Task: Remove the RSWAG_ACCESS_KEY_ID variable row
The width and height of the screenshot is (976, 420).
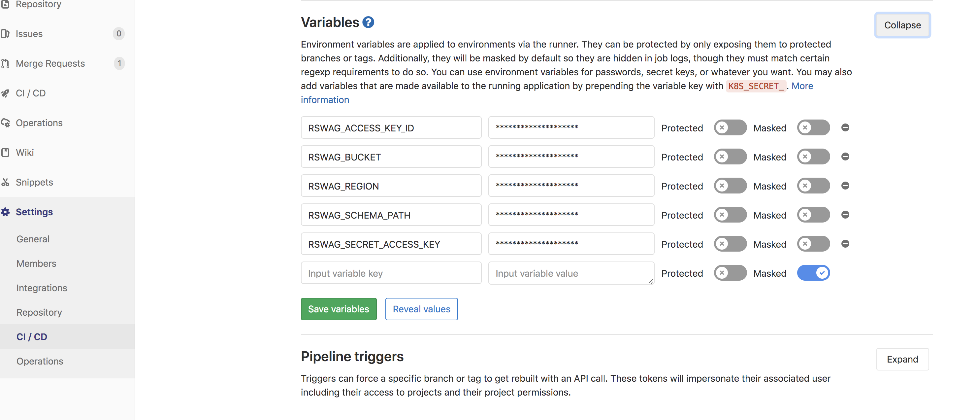Action: [x=845, y=128]
